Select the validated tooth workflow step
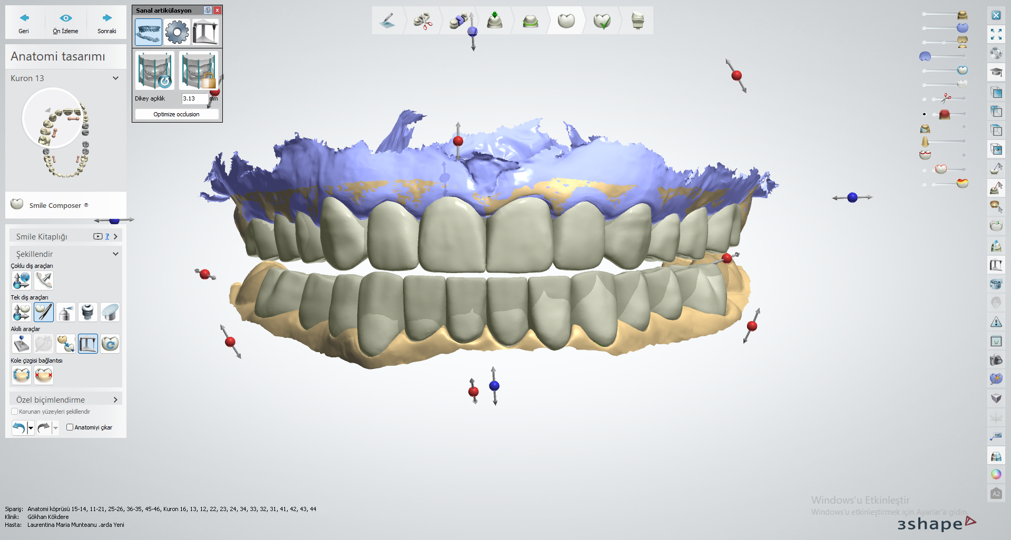Screen dimensions: 1011x540 point(602,21)
